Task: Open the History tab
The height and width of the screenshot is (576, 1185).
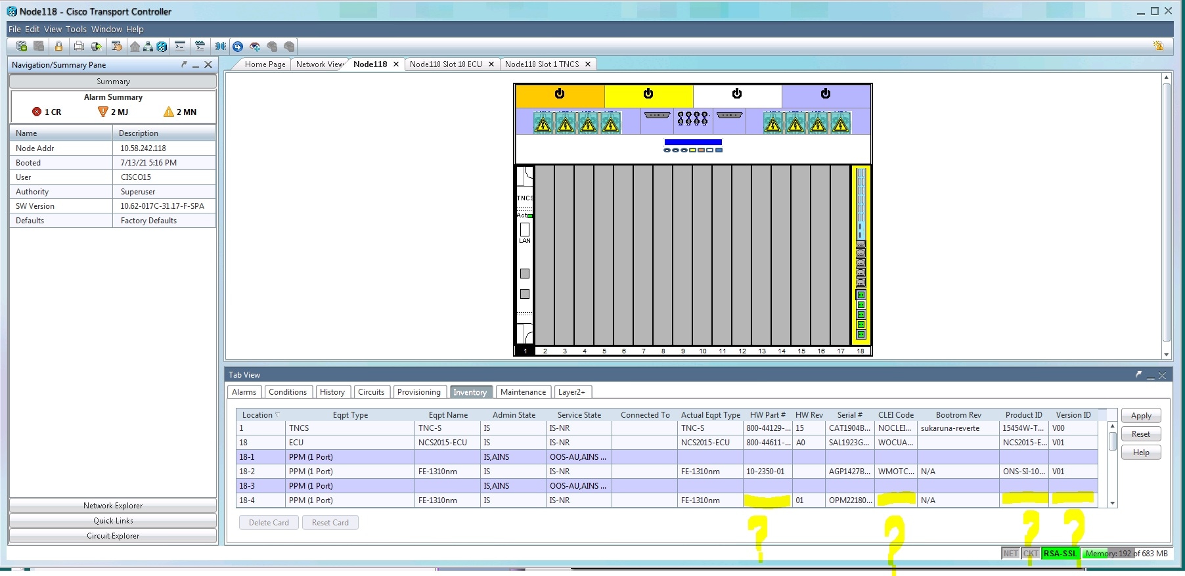Action: click(332, 392)
